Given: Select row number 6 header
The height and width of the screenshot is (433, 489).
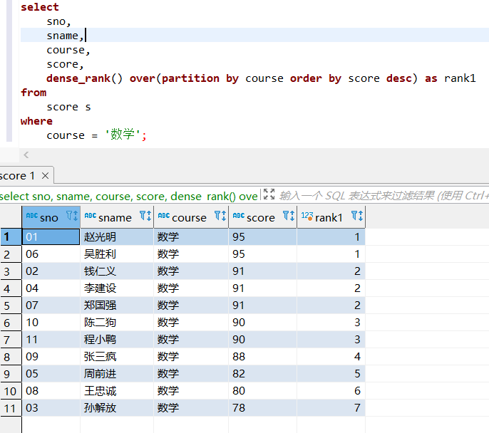Looking at the screenshot, I should 11,323.
